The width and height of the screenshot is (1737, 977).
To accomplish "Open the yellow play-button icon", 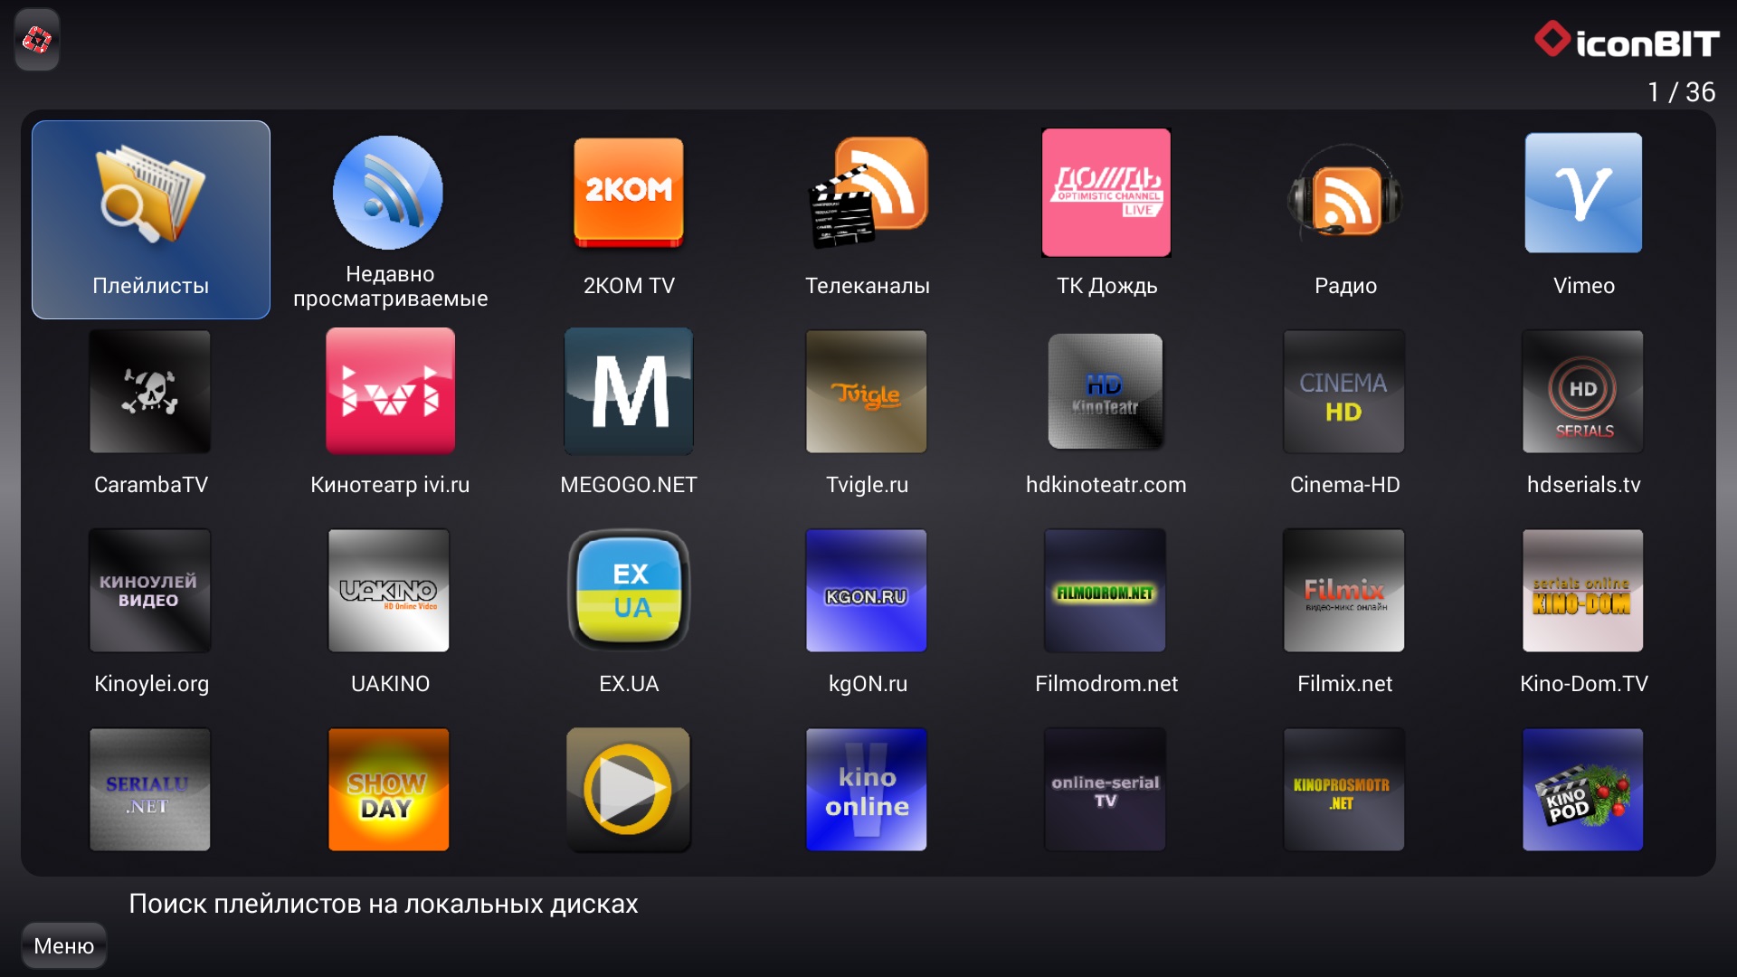I will point(629,790).
